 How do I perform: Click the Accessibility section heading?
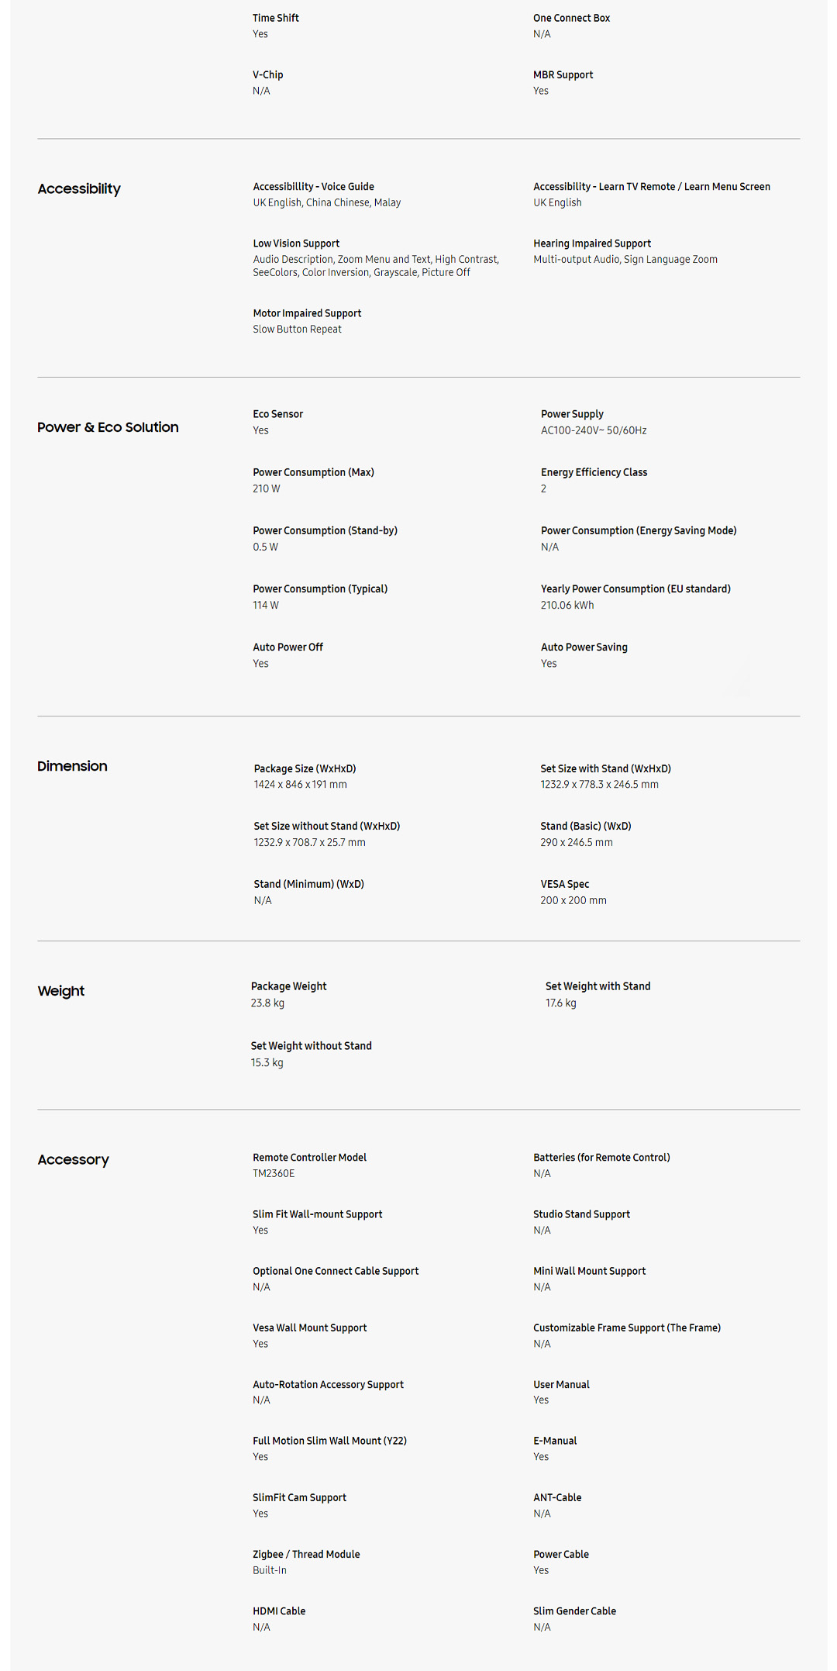(x=79, y=189)
